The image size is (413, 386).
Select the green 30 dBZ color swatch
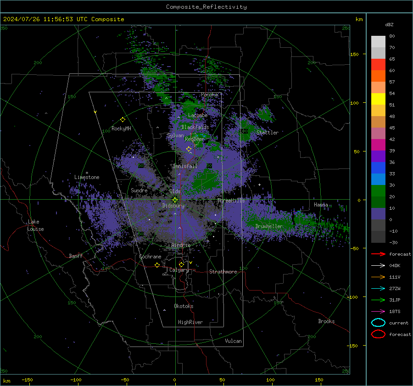pyautogui.click(x=378, y=190)
